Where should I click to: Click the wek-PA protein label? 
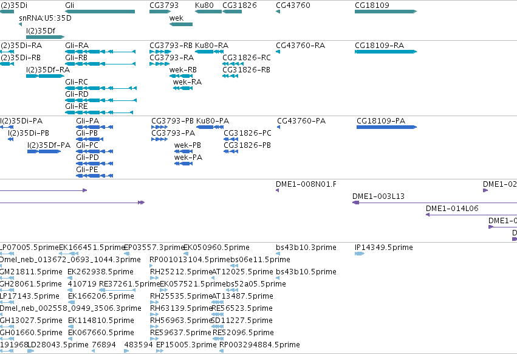pos(188,158)
